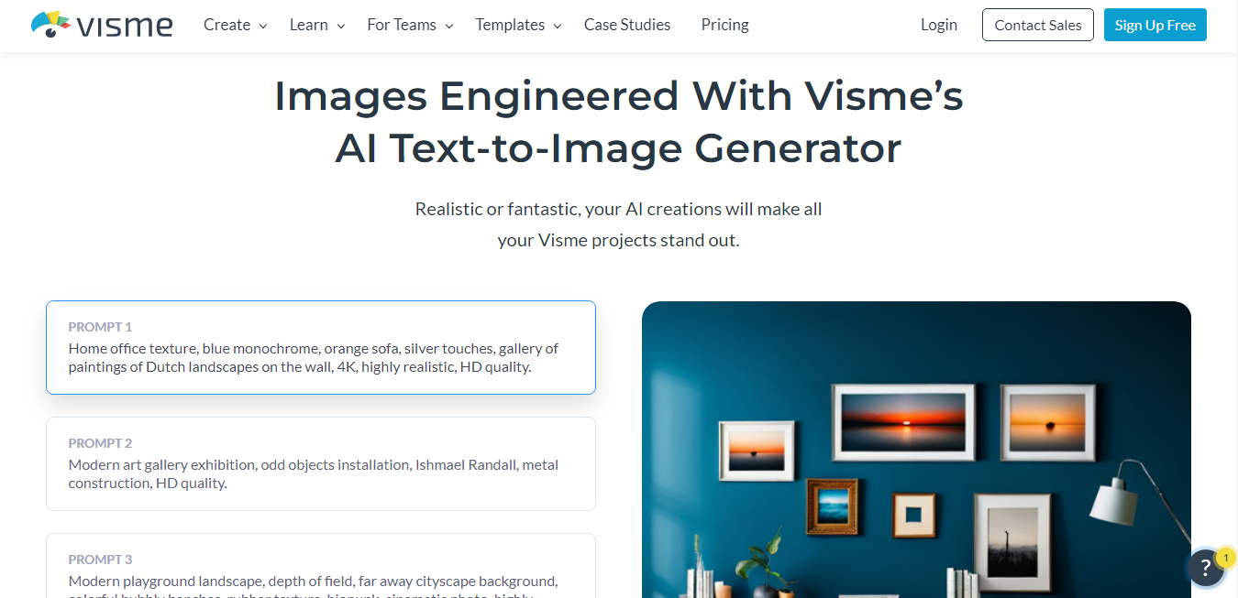Expand the Templates menu chevron
Image resolution: width=1238 pixels, height=598 pixels.
pos(558,27)
